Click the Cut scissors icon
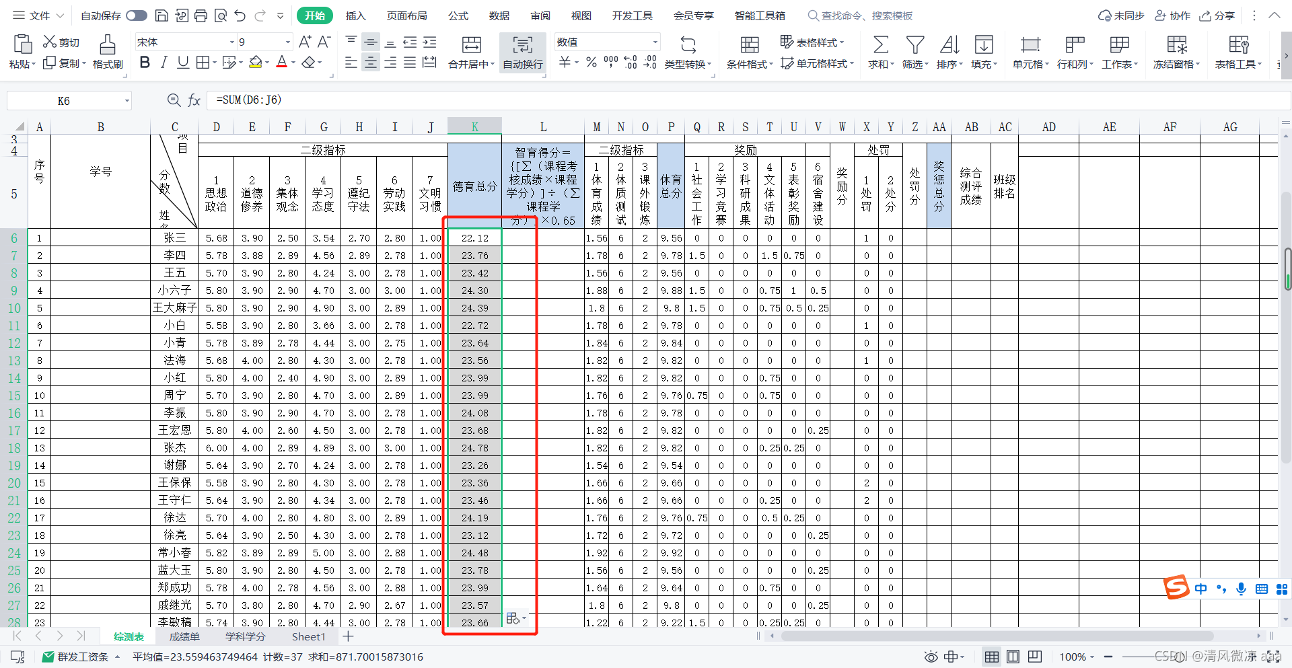The width and height of the screenshot is (1292, 668). [x=50, y=42]
